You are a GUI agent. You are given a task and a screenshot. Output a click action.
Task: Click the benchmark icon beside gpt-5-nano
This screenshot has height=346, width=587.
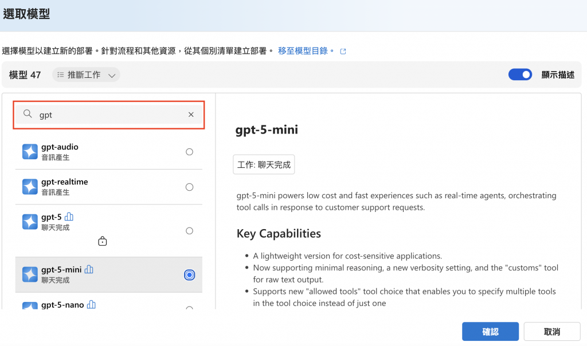(x=91, y=305)
